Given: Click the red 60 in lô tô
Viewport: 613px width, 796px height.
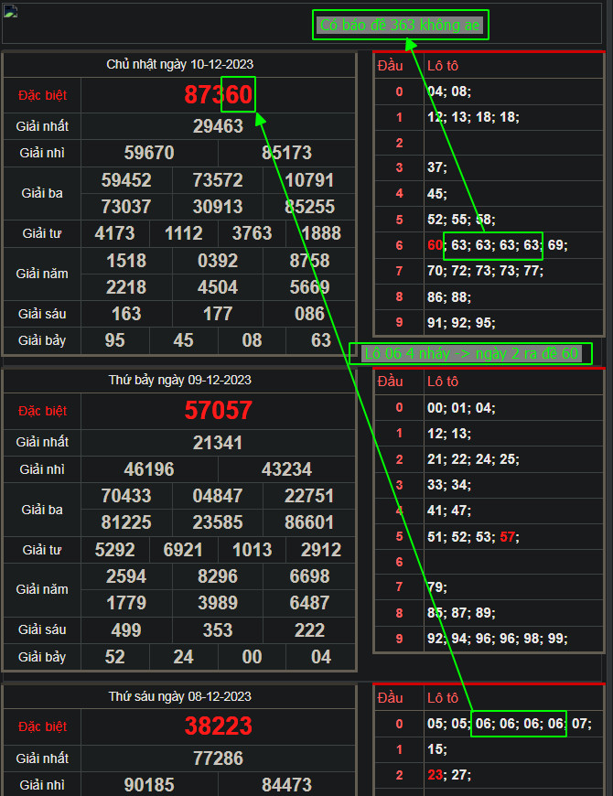Looking at the screenshot, I should [435, 245].
